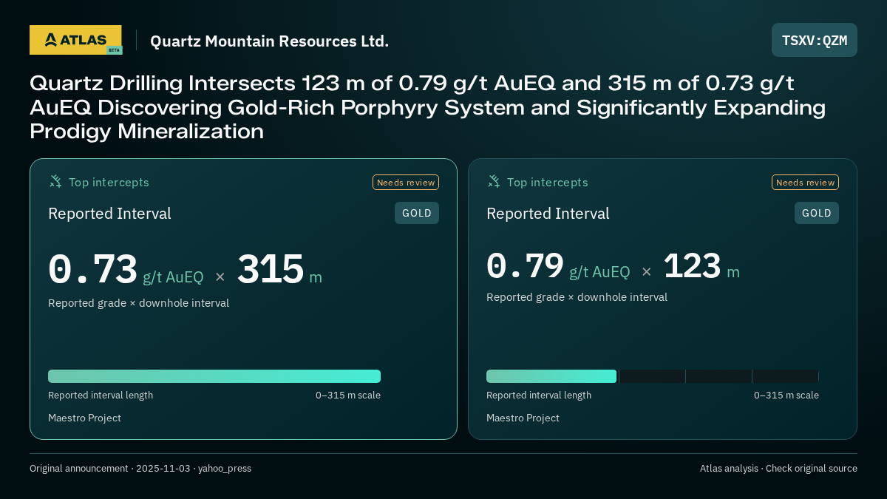The width and height of the screenshot is (887, 499).
Task: Click Reported grade × downhole interval under 0.73
Action: pyautogui.click(x=138, y=303)
